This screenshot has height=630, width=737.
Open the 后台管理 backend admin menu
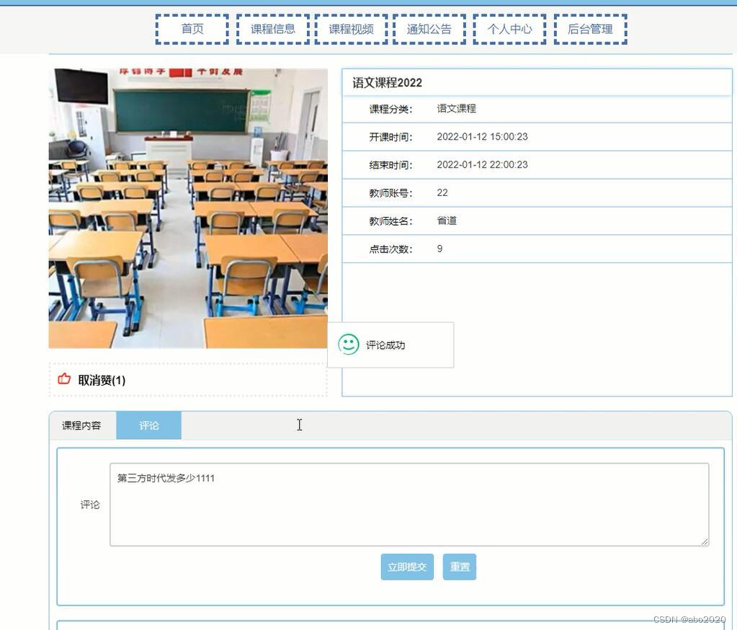(590, 28)
